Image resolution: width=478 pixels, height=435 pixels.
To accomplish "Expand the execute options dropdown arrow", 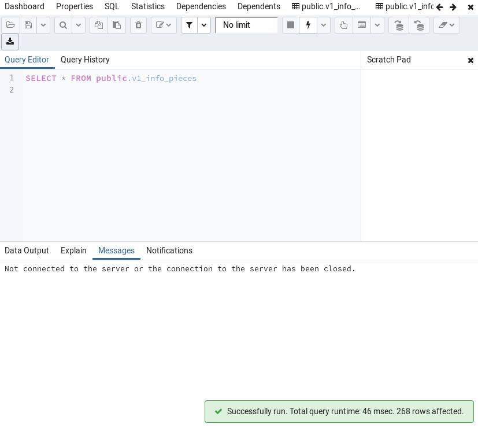I will (x=323, y=25).
